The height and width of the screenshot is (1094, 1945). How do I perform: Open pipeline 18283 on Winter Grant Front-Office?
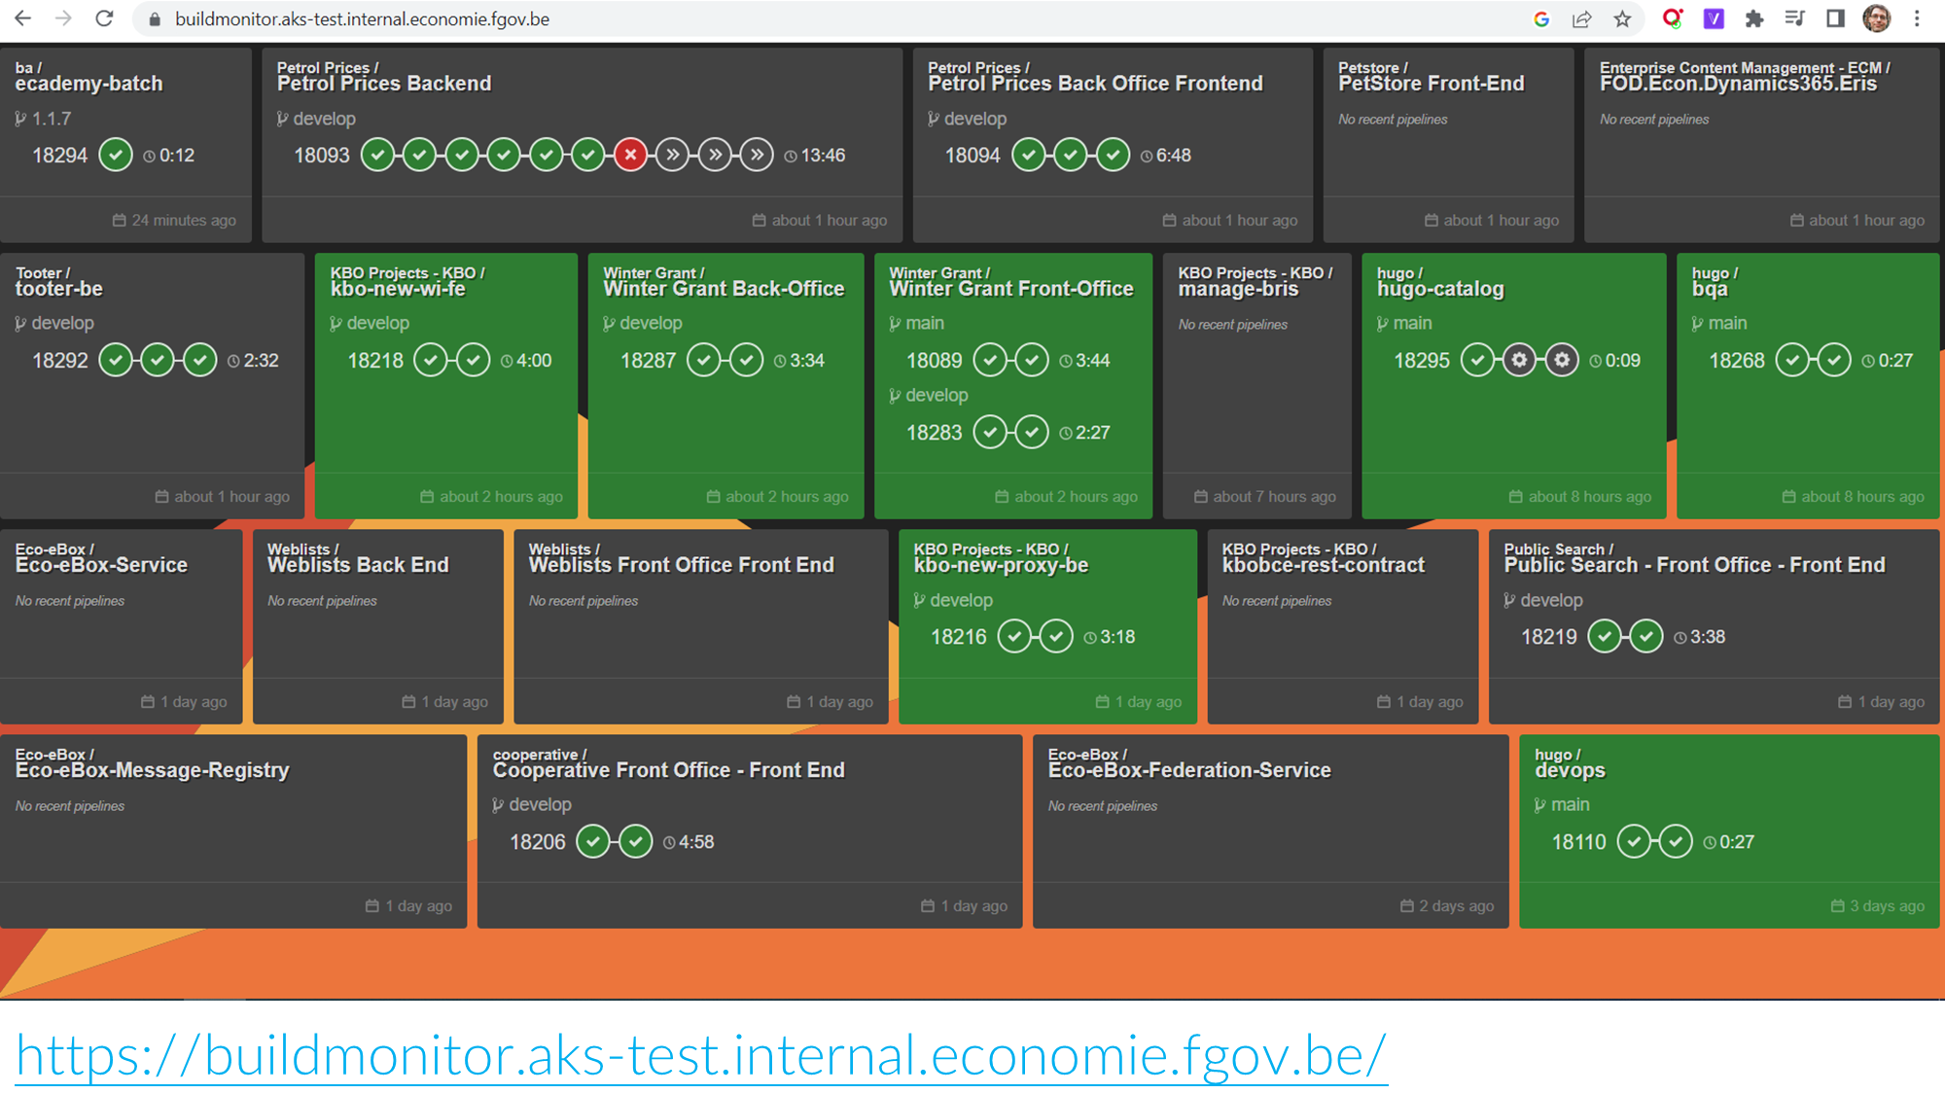(x=934, y=433)
